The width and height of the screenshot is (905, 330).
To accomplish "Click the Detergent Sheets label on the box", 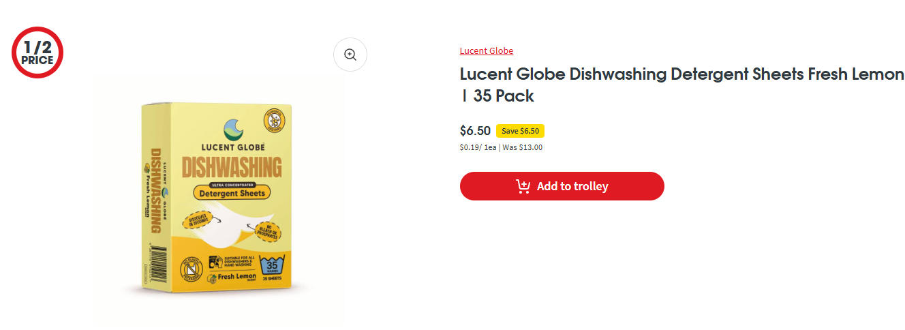I will tap(232, 193).
